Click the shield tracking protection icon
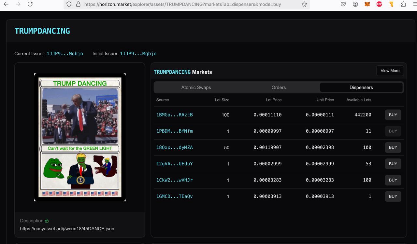 click(69, 4)
